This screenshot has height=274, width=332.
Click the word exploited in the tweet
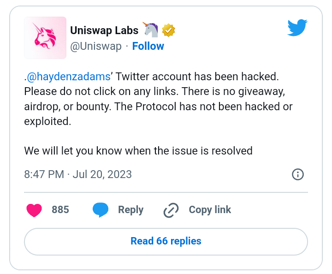(x=47, y=121)
